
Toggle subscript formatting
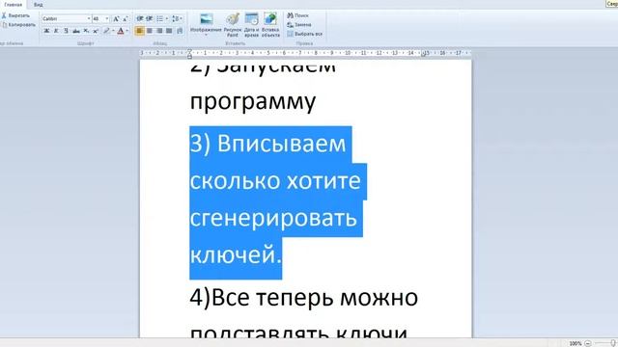[x=86, y=31]
